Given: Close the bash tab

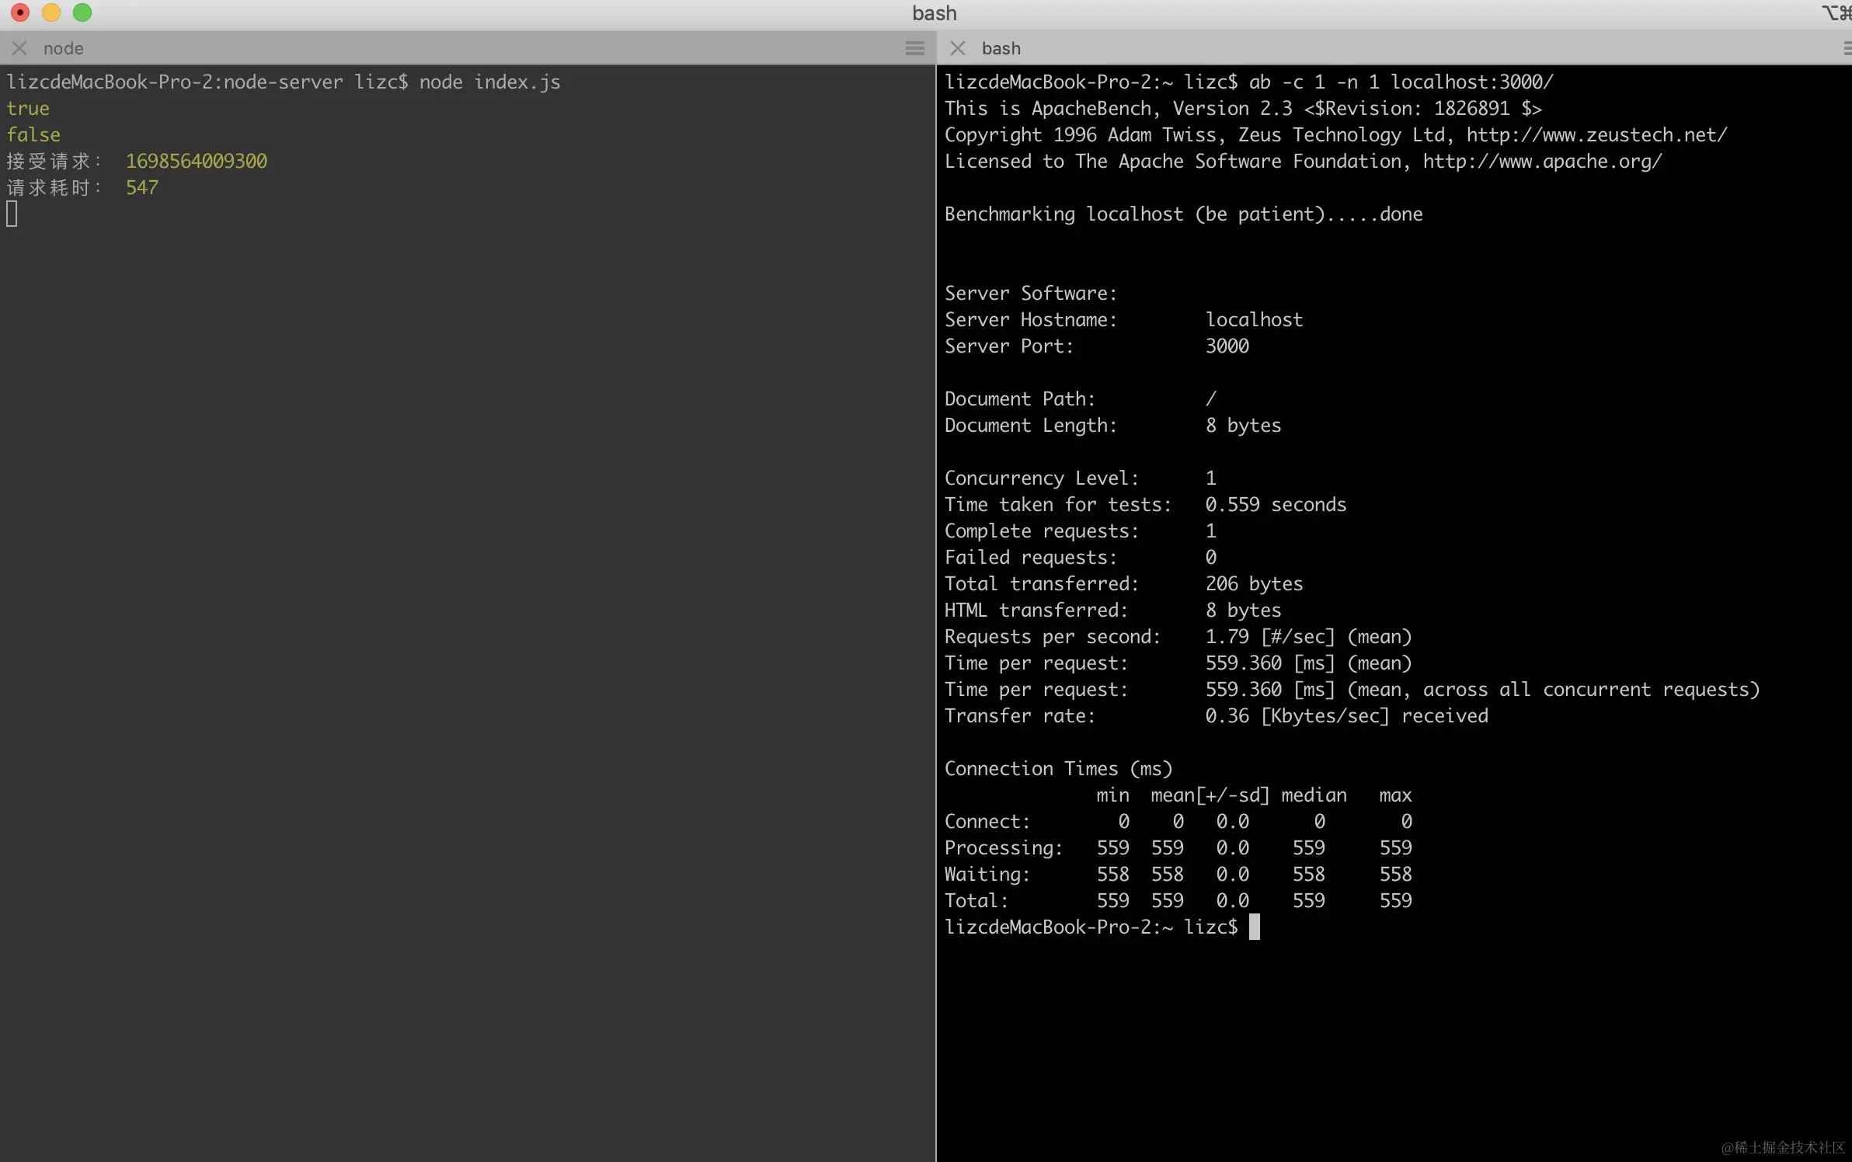Looking at the screenshot, I should tap(957, 48).
